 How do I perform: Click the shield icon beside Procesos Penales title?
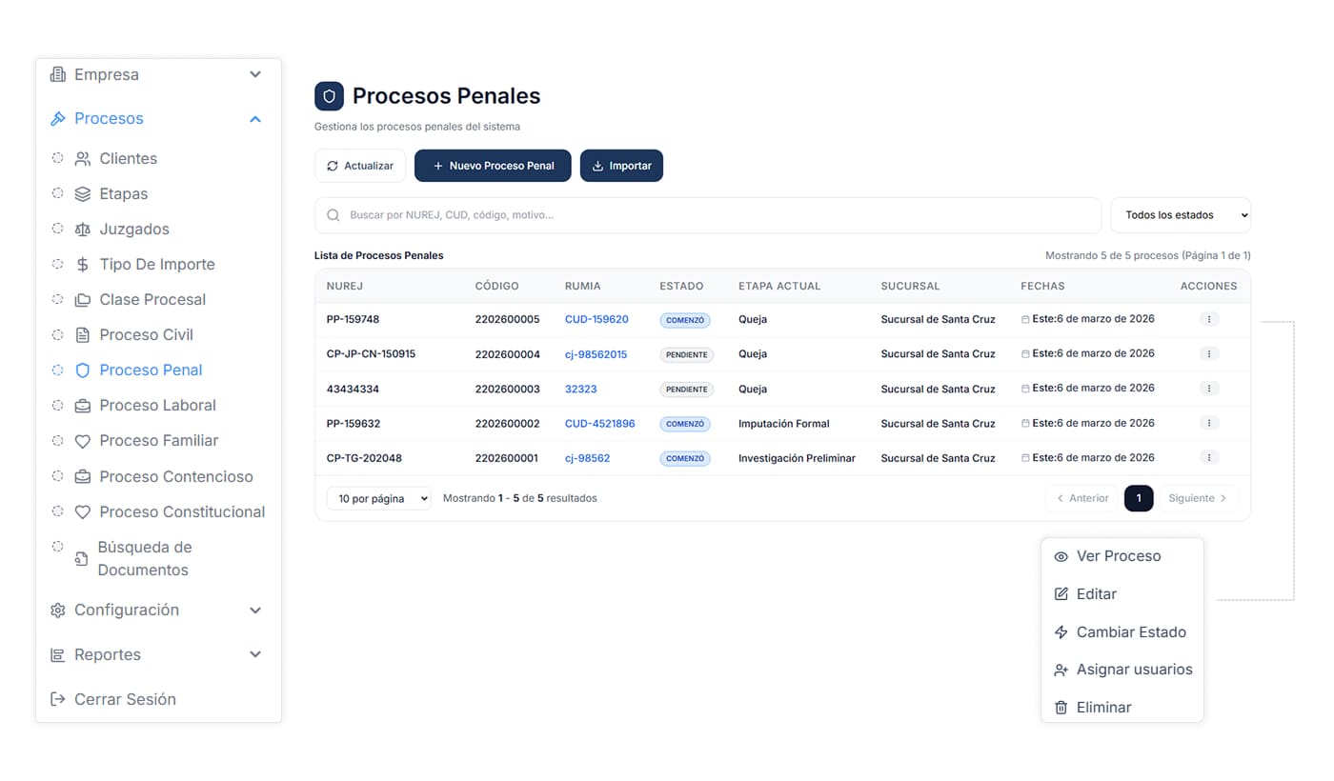tap(329, 96)
